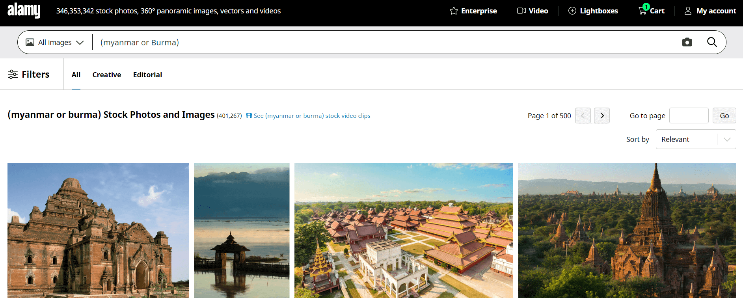Open the Filters panel
This screenshot has width=743, height=298.
pyautogui.click(x=29, y=74)
